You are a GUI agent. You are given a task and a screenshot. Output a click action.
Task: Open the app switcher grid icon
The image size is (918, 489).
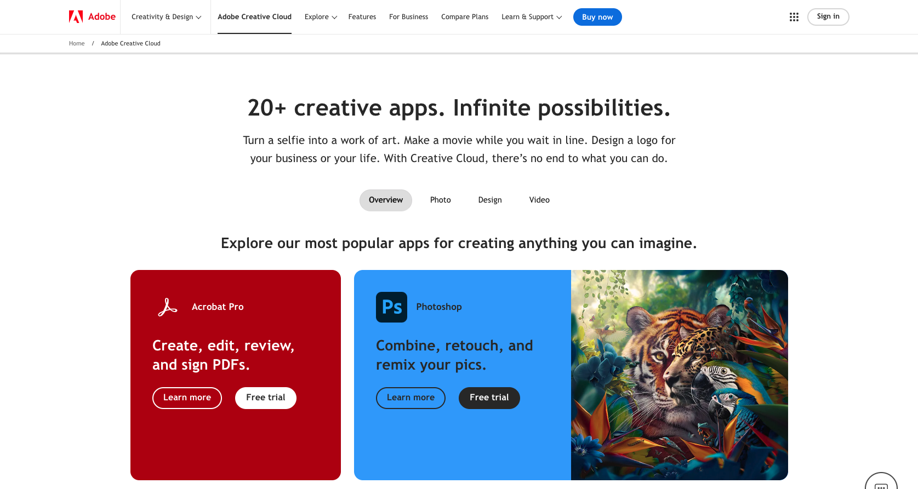(x=794, y=17)
